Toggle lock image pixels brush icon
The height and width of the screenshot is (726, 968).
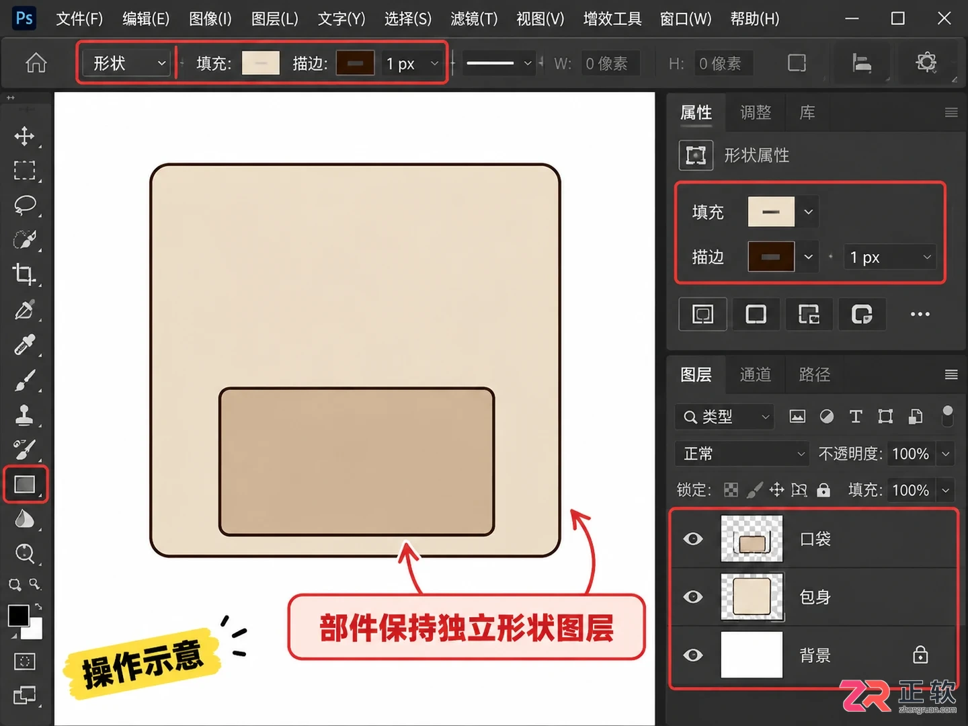(754, 490)
